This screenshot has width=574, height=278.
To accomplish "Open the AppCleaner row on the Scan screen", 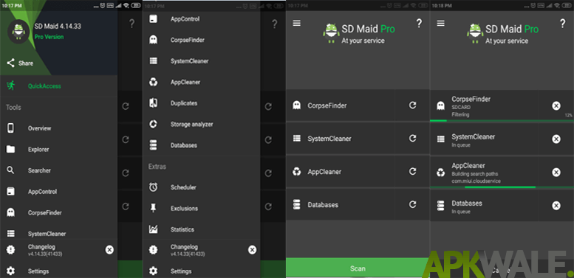I will pos(341,171).
